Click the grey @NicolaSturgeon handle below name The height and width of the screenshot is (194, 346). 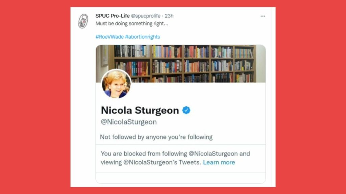129,122
